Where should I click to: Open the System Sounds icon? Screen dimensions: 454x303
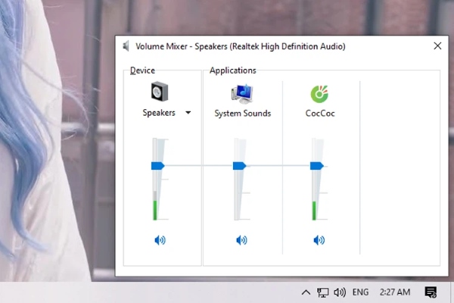click(x=242, y=94)
